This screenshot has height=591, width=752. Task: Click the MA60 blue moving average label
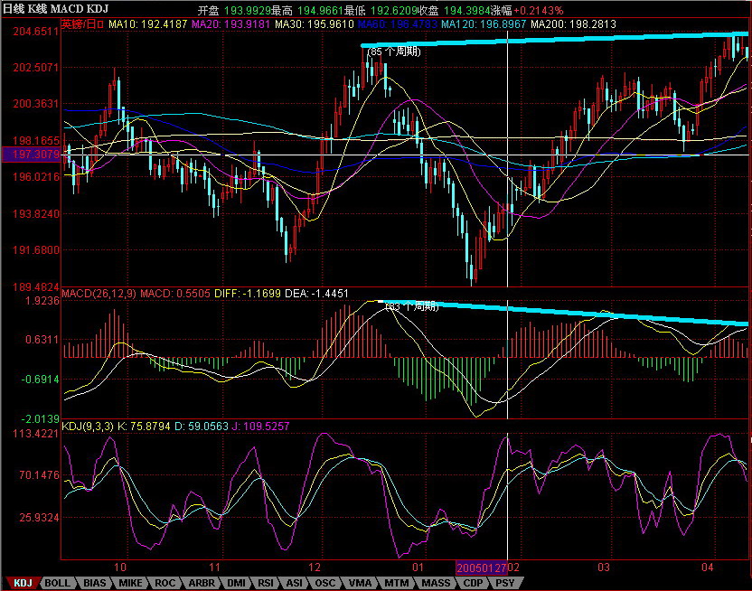(x=398, y=23)
